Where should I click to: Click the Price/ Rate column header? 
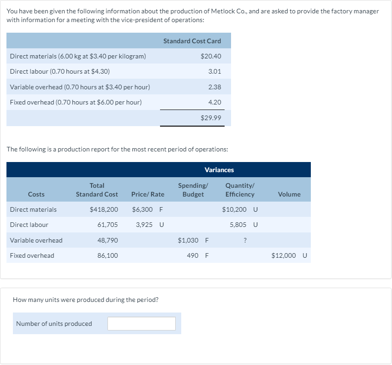[x=148, y=194]
